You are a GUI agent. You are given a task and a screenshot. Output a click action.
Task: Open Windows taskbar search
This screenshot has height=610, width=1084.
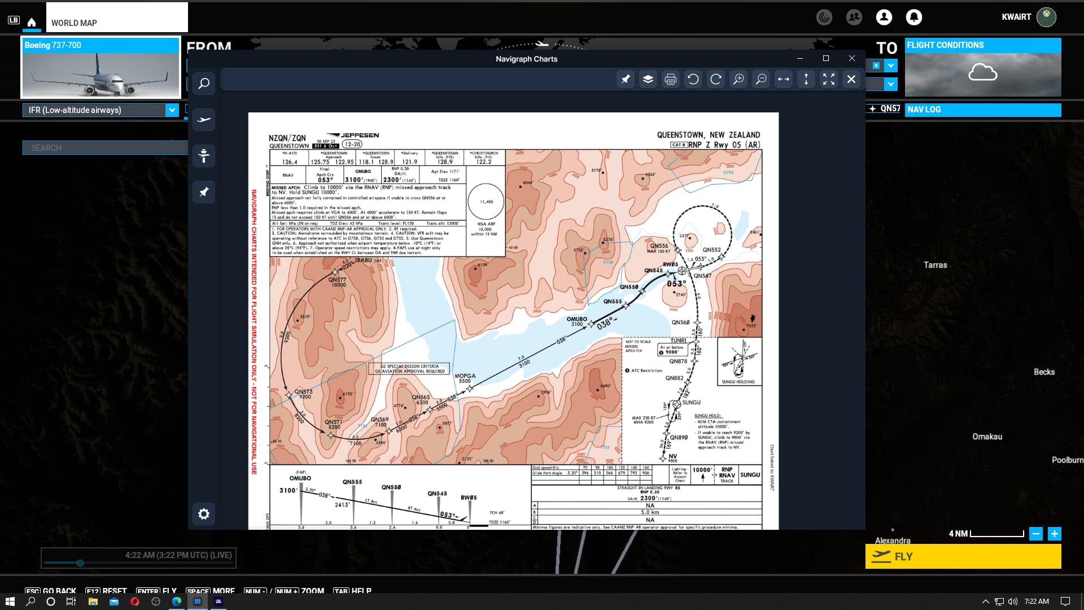[x=30, y=602]
